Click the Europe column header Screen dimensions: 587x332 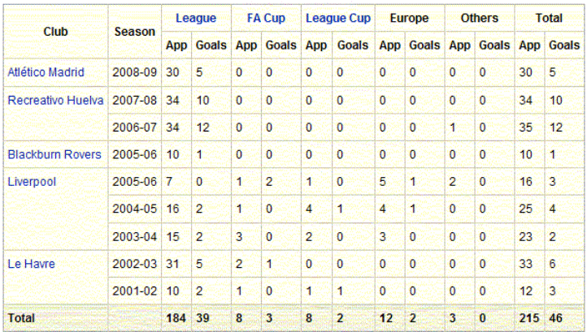tap(409, 18)
